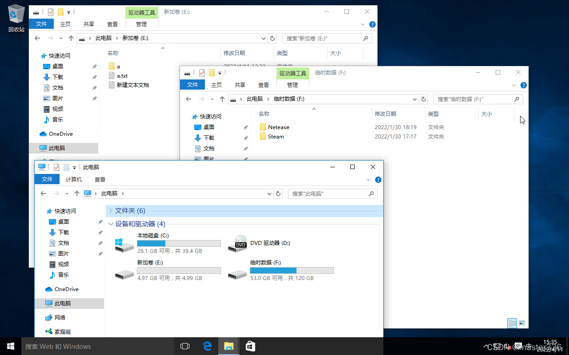Viewport: 569px width, 355px height.
Task: Sort by 类型 column in F: window
Action: pyautogui.click(x=433, y=114)
